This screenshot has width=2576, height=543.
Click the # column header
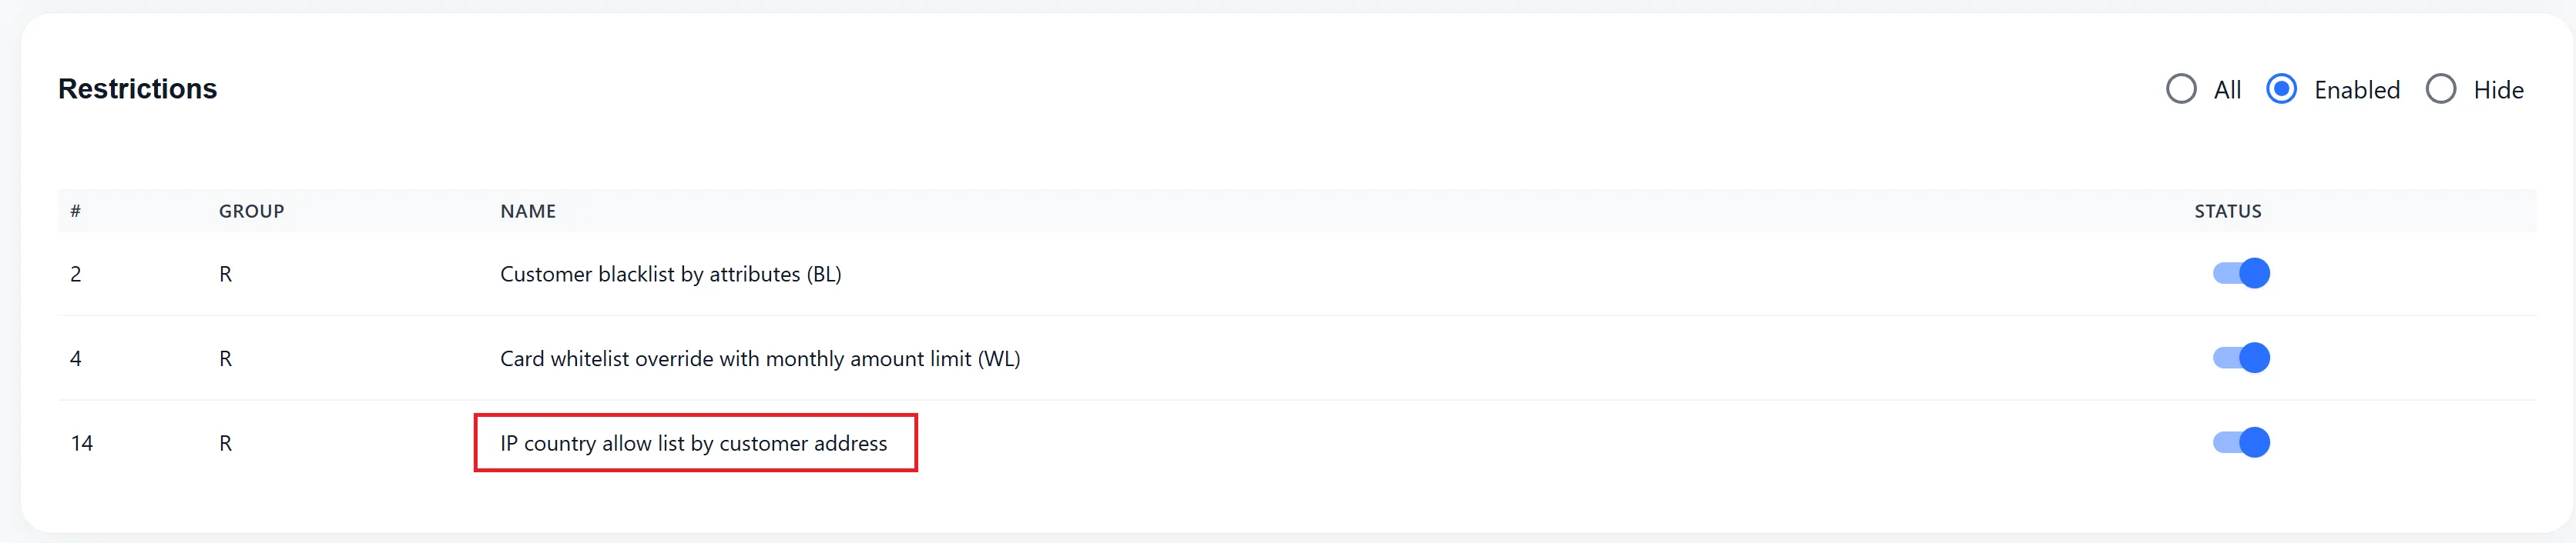point(75,211)
